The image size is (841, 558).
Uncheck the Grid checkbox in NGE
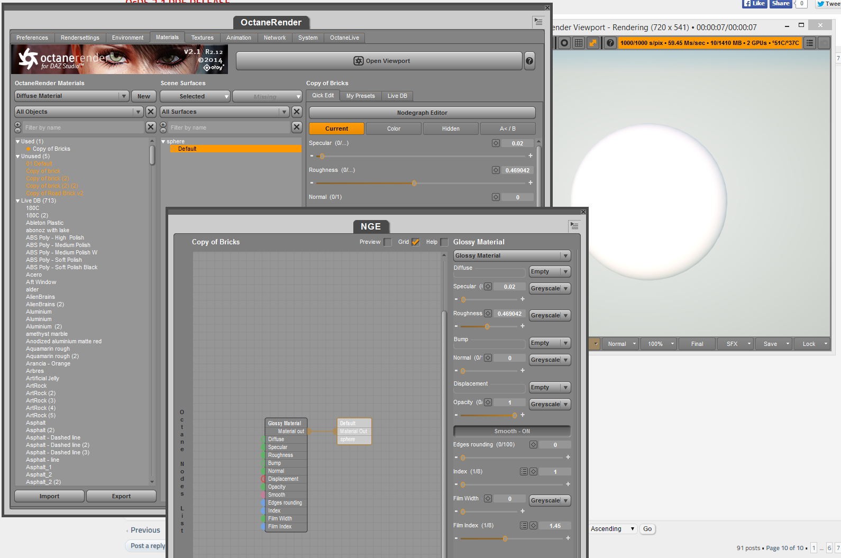(416, 242)
